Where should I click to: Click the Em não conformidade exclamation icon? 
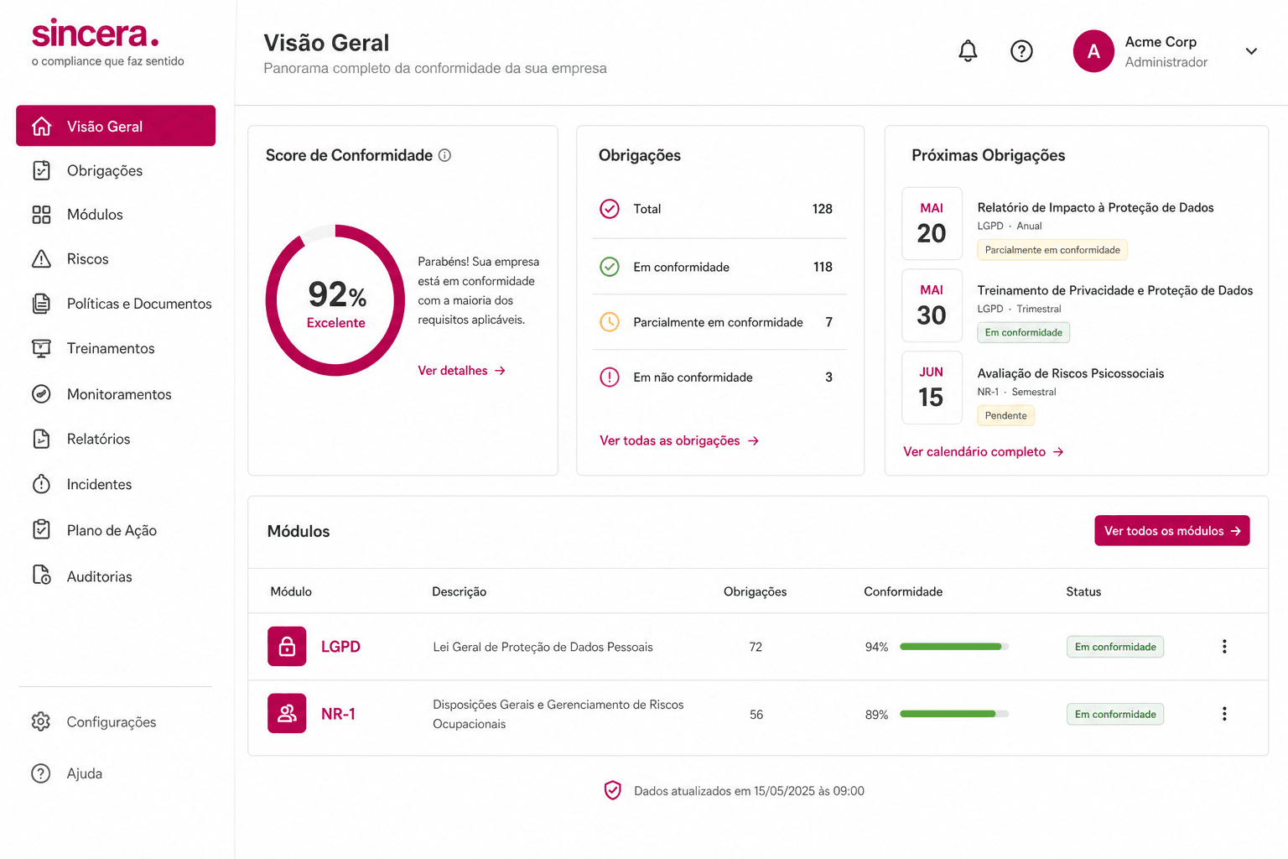pyautogui.click(x=610, y=377)
